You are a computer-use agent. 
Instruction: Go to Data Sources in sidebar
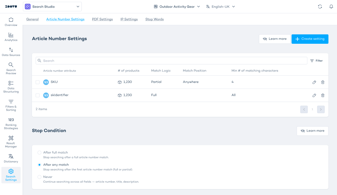pos(11,52)
